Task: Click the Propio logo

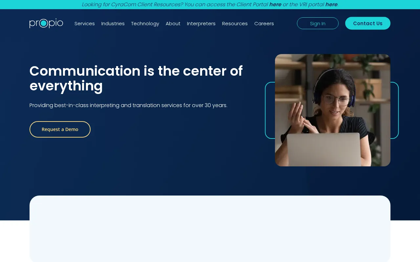Action: [x=46, y=23]
